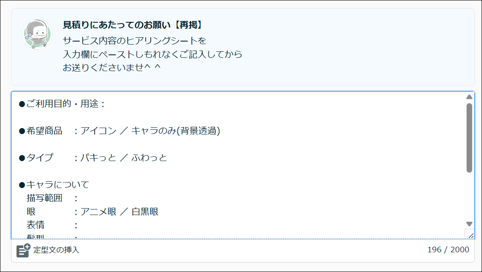Click the vertical scrollbar thumb in textarea
This screenshot has height=272, width=482.
[x=469, y=138]
